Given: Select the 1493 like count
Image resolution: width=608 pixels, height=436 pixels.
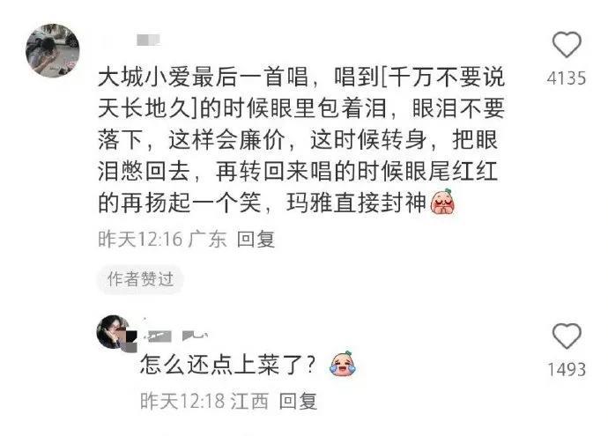Looking at the screenshot, I should coord(567,369).
